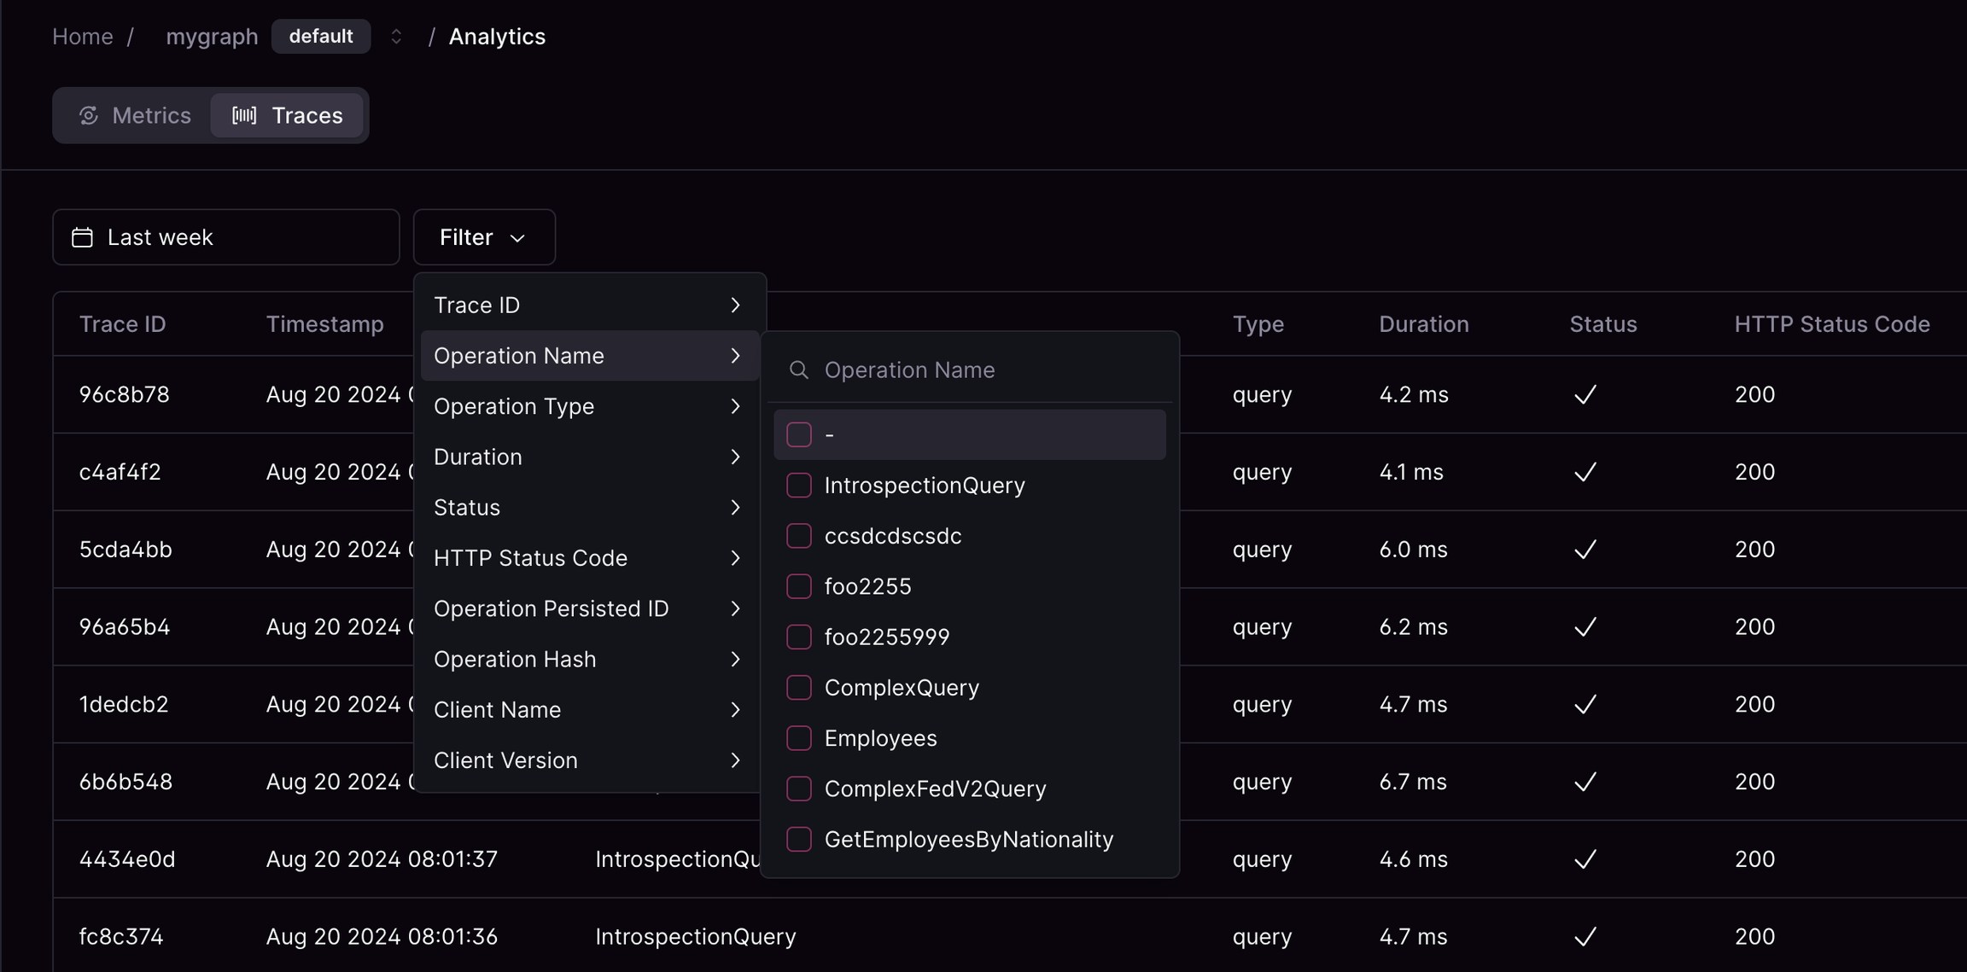Viewport: 1967px width, 972px height.
Task: Open the mygraph breadcrumb link
Action: [x=212, y=36]
